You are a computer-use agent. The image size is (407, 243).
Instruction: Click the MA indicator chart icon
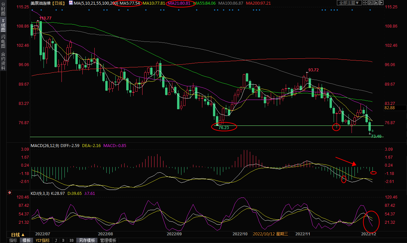point(71,3)
